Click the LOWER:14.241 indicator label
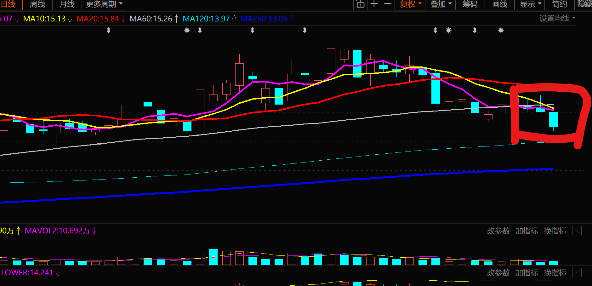This screenshot has height=286, width=592. [x=27, y=273]
